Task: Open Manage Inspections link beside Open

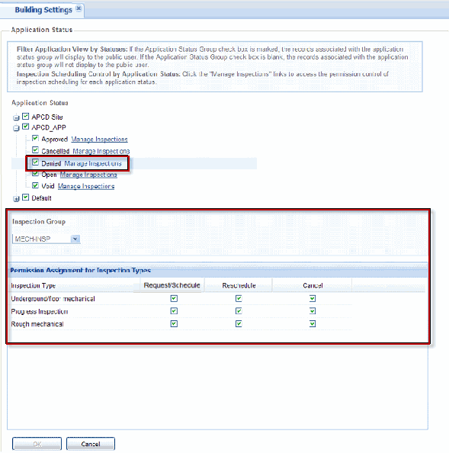Action: [x=88, y=175]
